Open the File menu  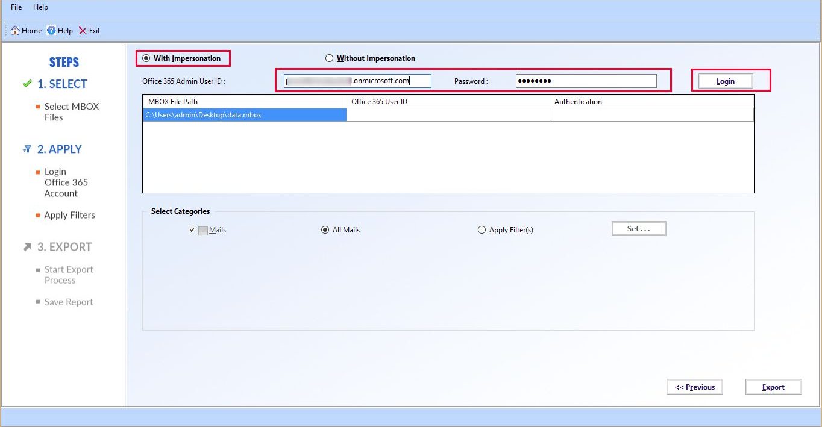16,7
